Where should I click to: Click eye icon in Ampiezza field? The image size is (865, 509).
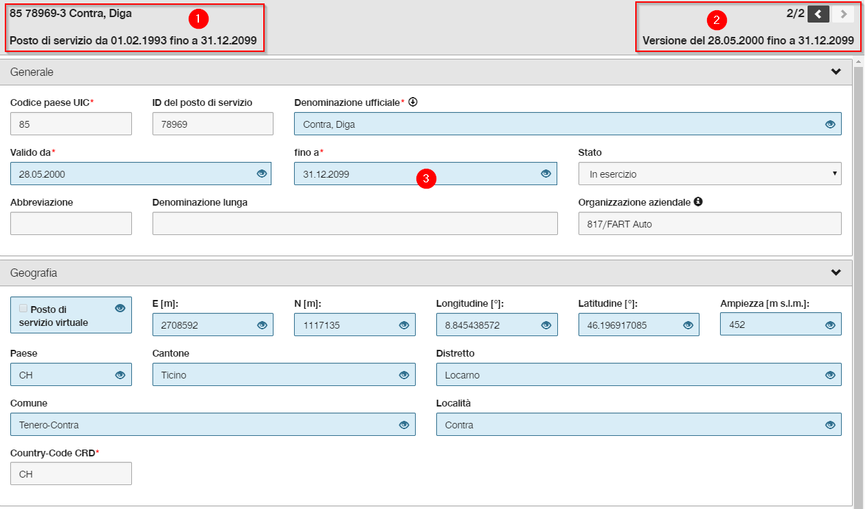[x=830, y=325]
